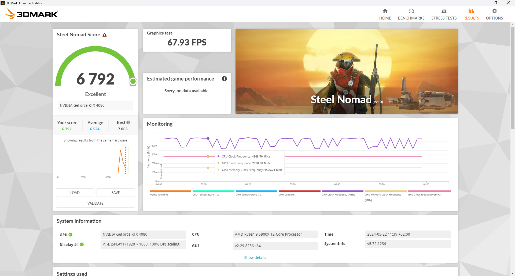The height and width of the screenshot is (276, 515).
Task: Select the NVIDIA GeForce RTX 4080 field under the score
Action: 95,105
